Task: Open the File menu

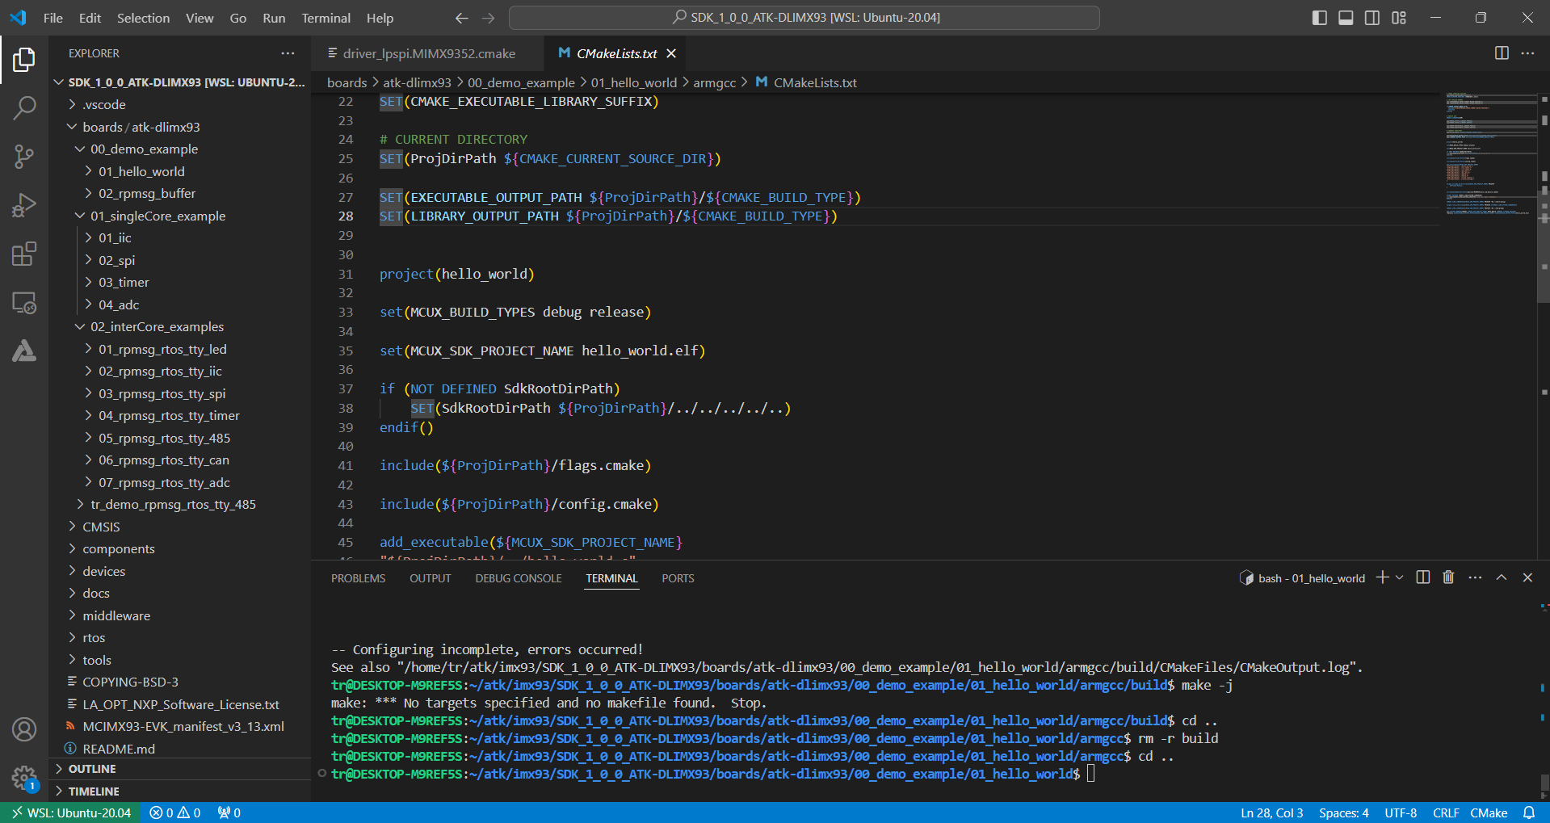Action: click(x=53, y=18)
